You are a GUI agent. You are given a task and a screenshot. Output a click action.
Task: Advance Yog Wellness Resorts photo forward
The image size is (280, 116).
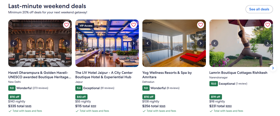[200, 43]
